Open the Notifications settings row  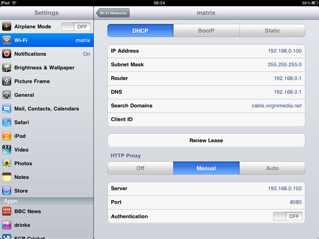[x=47, y=54]
